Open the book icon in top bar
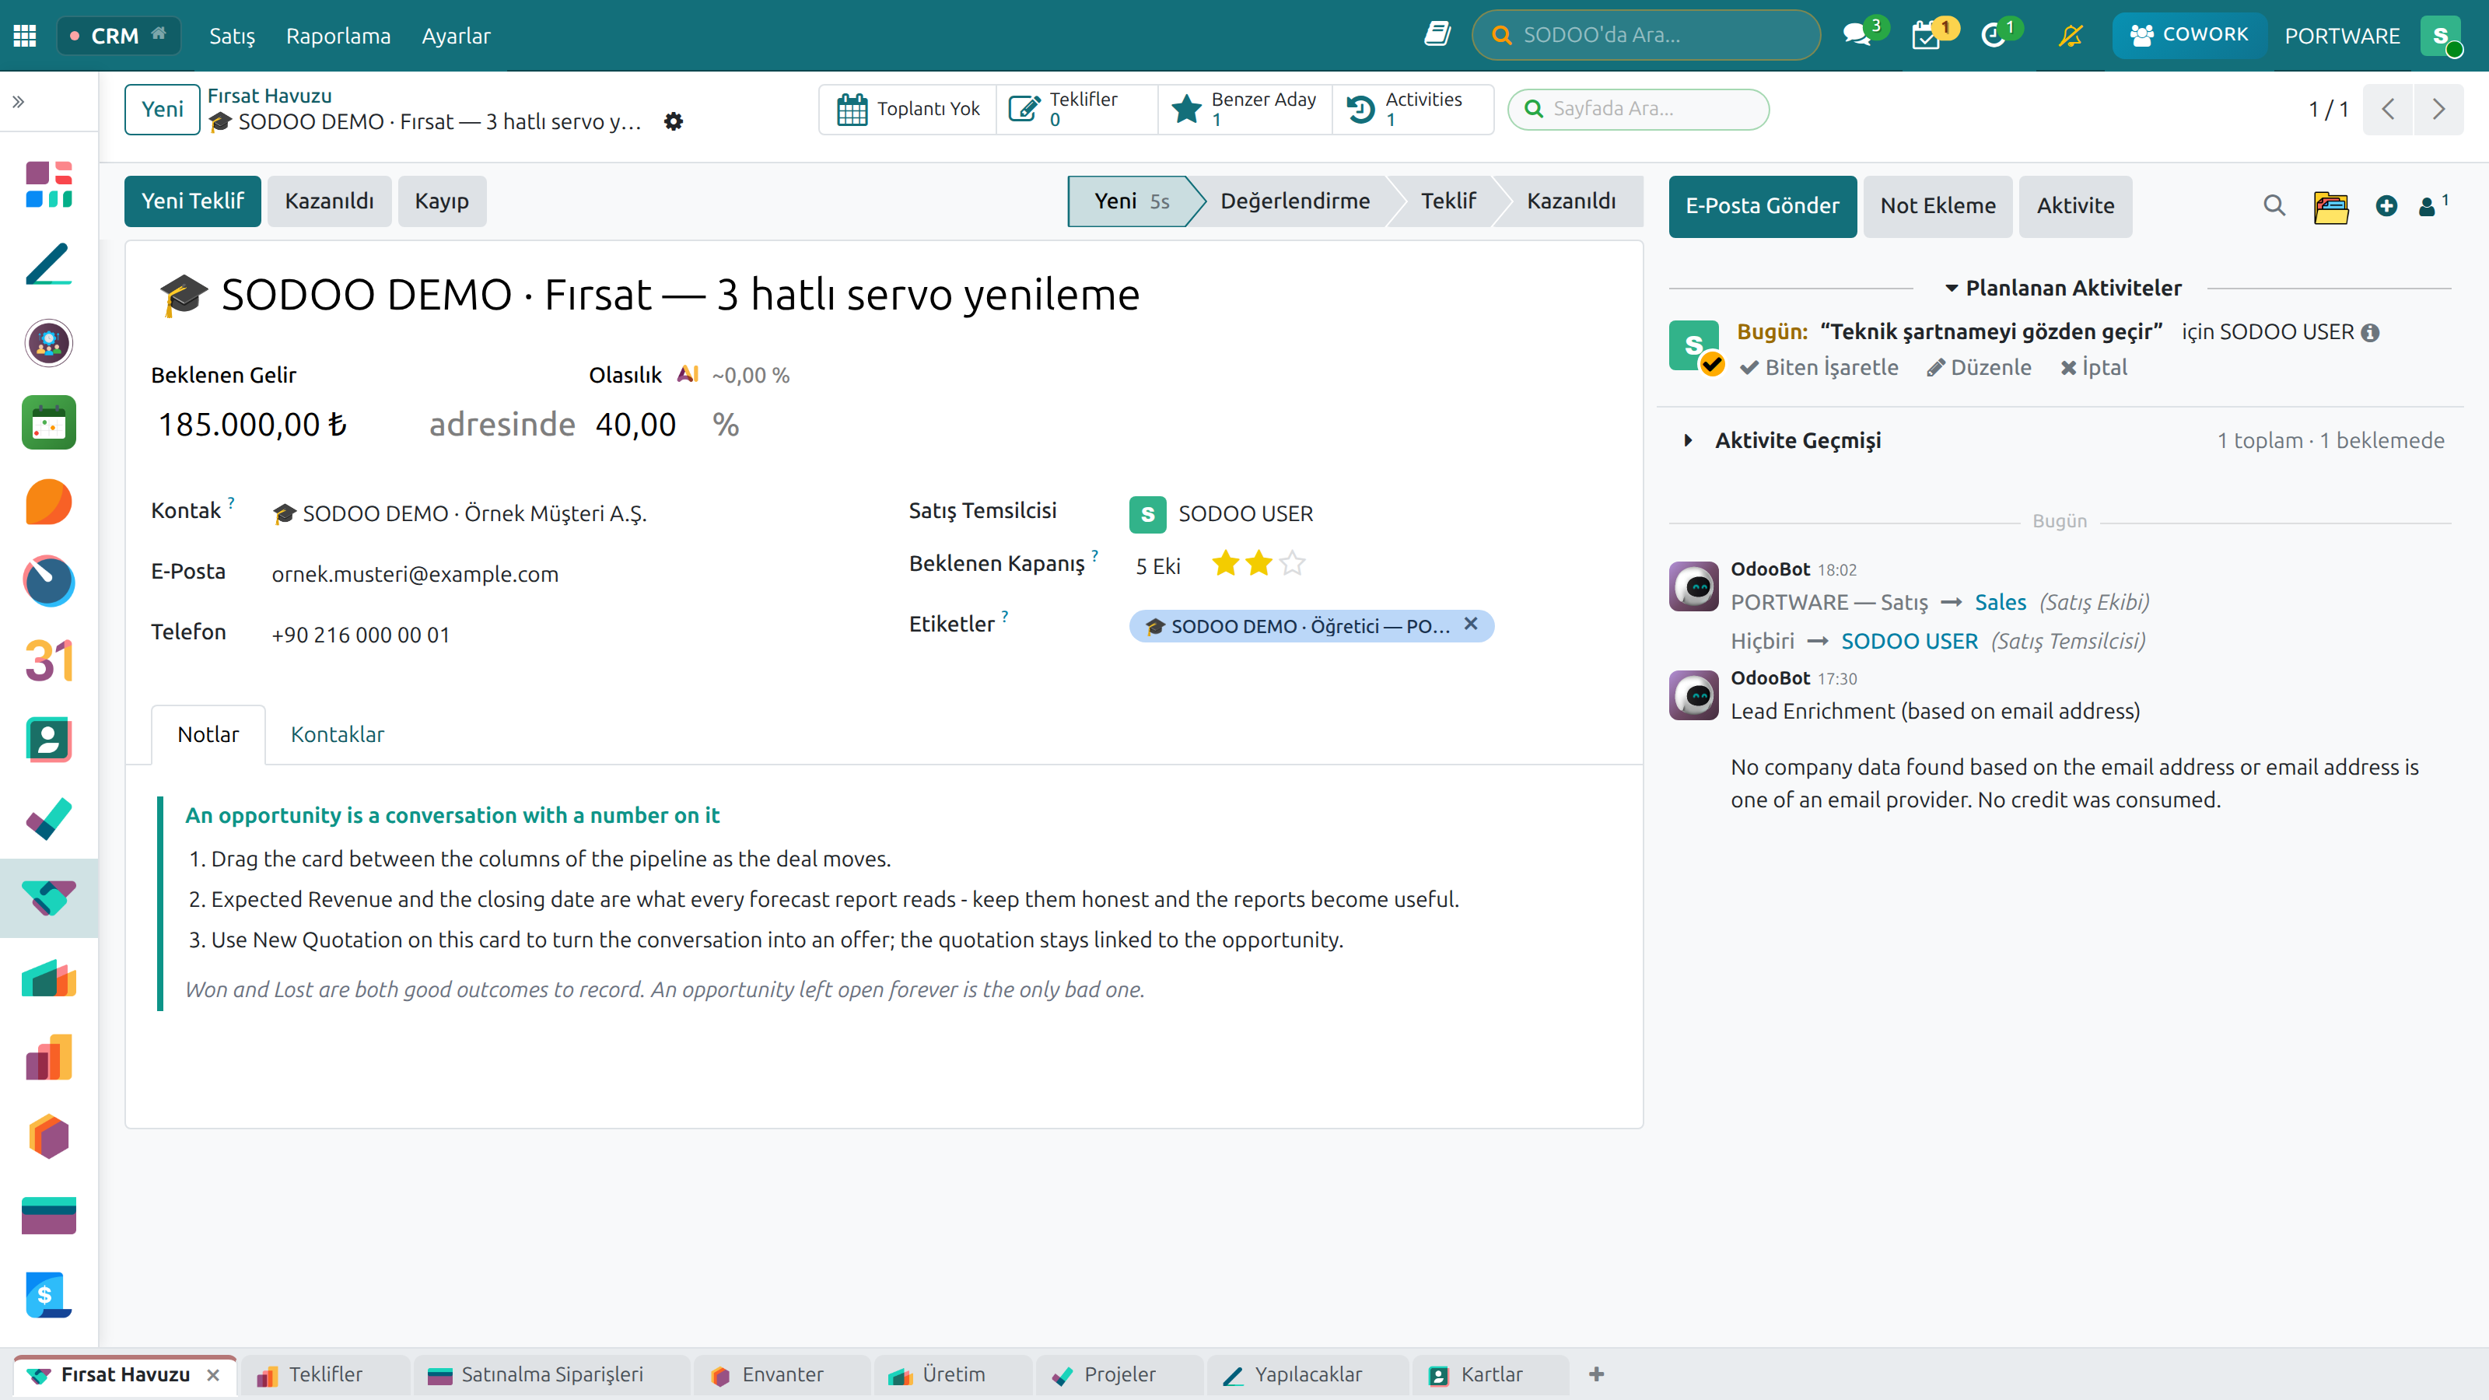 coord(1437,35)
